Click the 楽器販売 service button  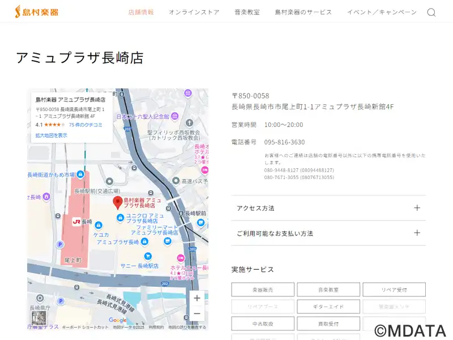[263, 290]
